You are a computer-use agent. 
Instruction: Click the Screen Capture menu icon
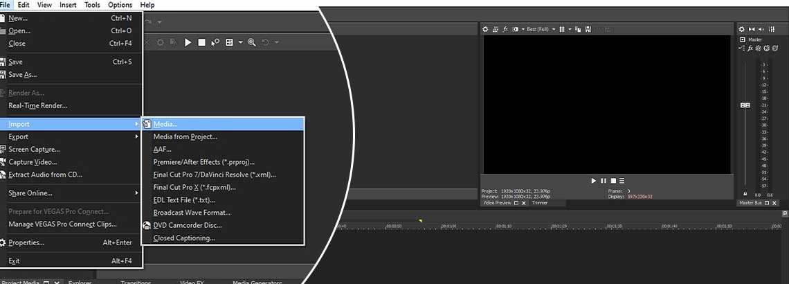pyautogui.click(x=3, y=149)
